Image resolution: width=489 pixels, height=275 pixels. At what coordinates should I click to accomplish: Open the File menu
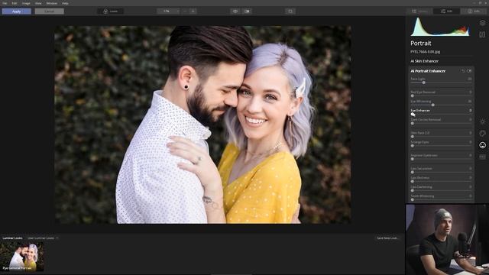pos(5,3)
